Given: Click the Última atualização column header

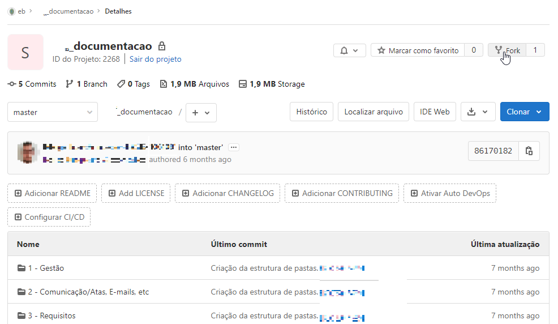Looking at the screenshot, I should (x=505, y=244).
